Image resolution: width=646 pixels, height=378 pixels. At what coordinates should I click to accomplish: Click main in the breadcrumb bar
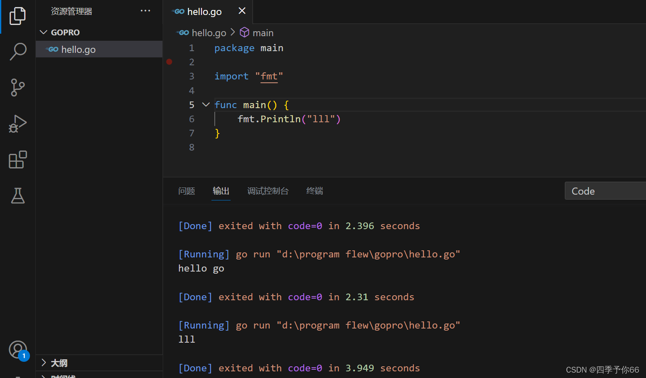[263, 32]
